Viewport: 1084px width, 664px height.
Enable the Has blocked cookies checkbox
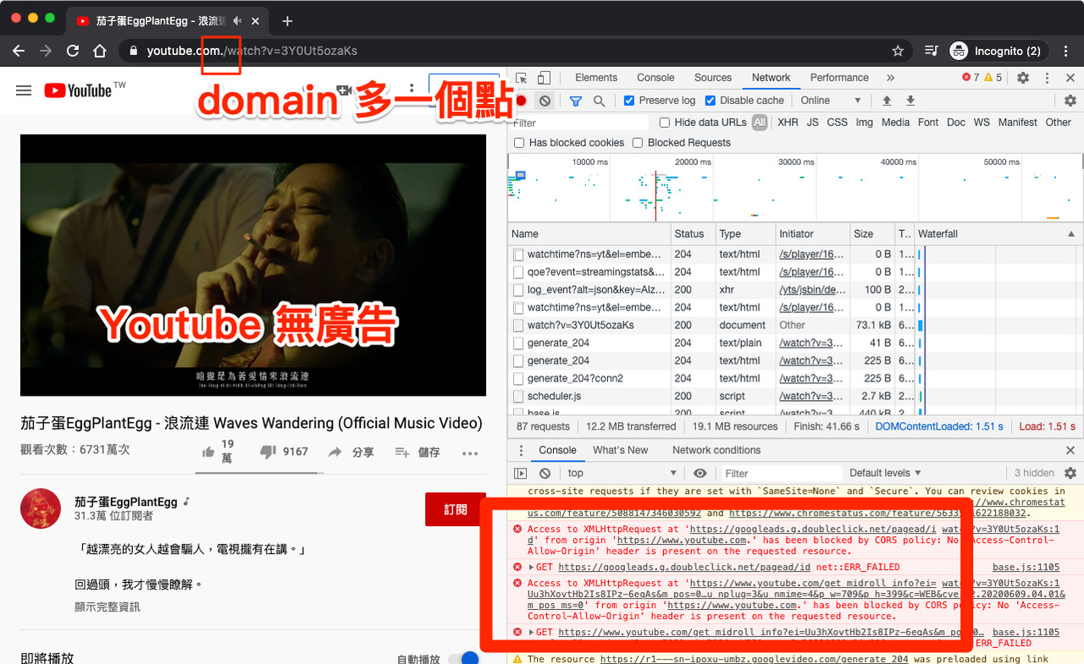pos(519,143)
